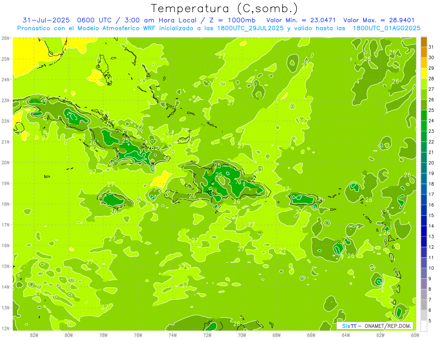Click the '76W' longitude axis label
441x340 pixels.
(138, 335)
